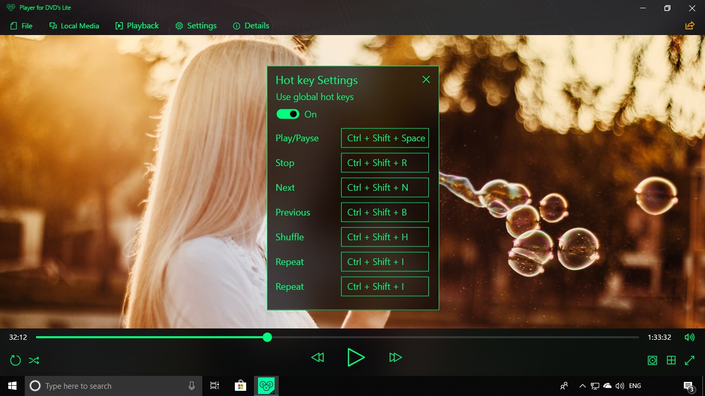Select the shuffle playback icon

coord(34,360)
